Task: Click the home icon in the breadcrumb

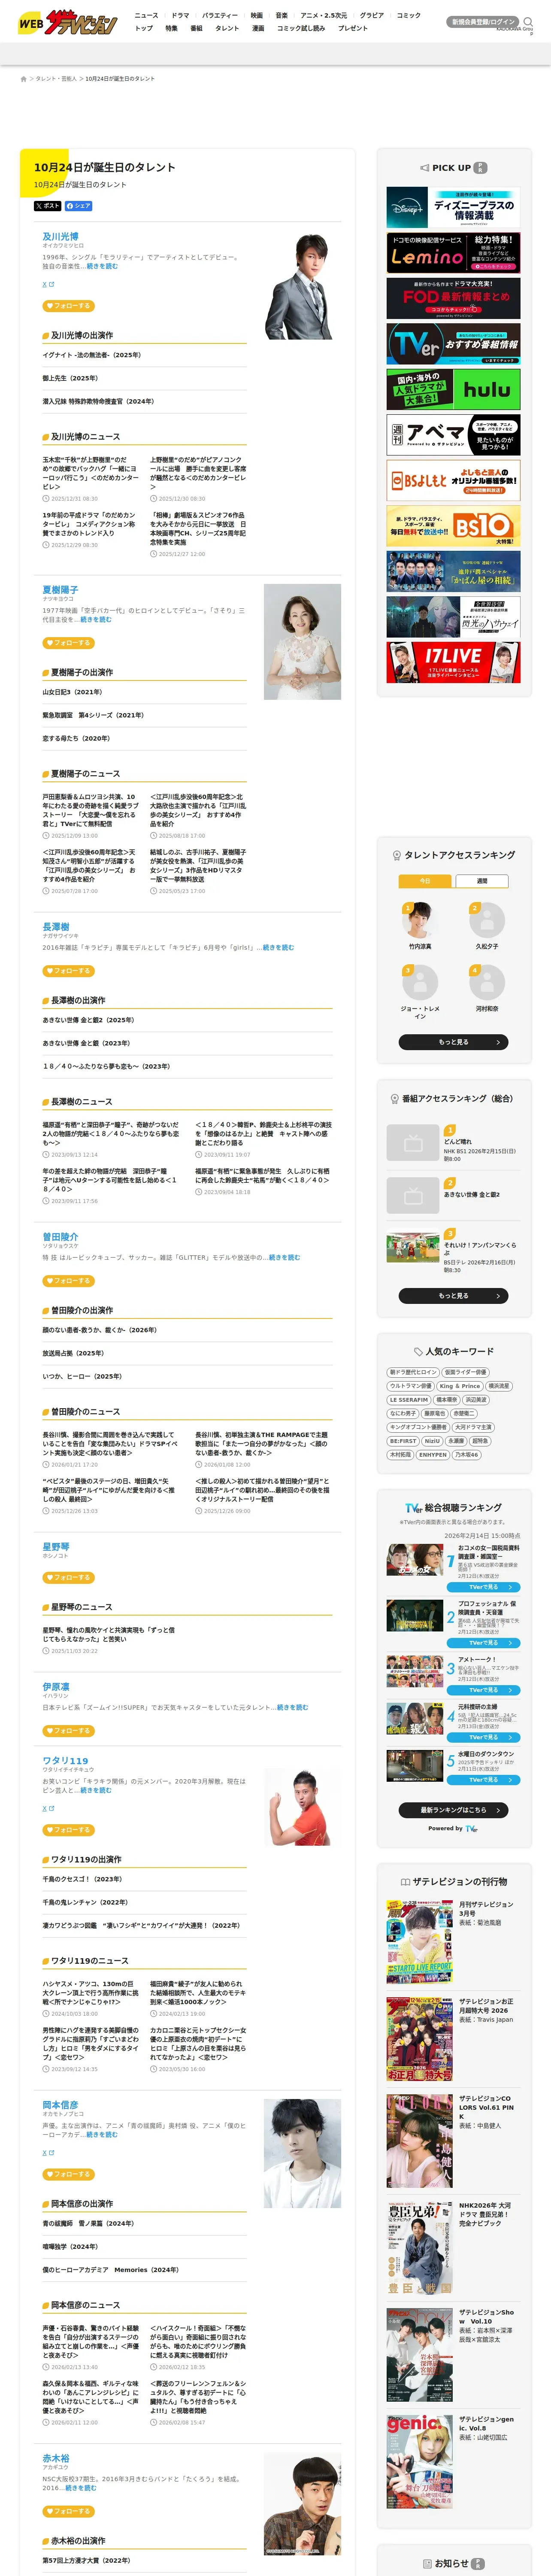Action: click(23, 79)
